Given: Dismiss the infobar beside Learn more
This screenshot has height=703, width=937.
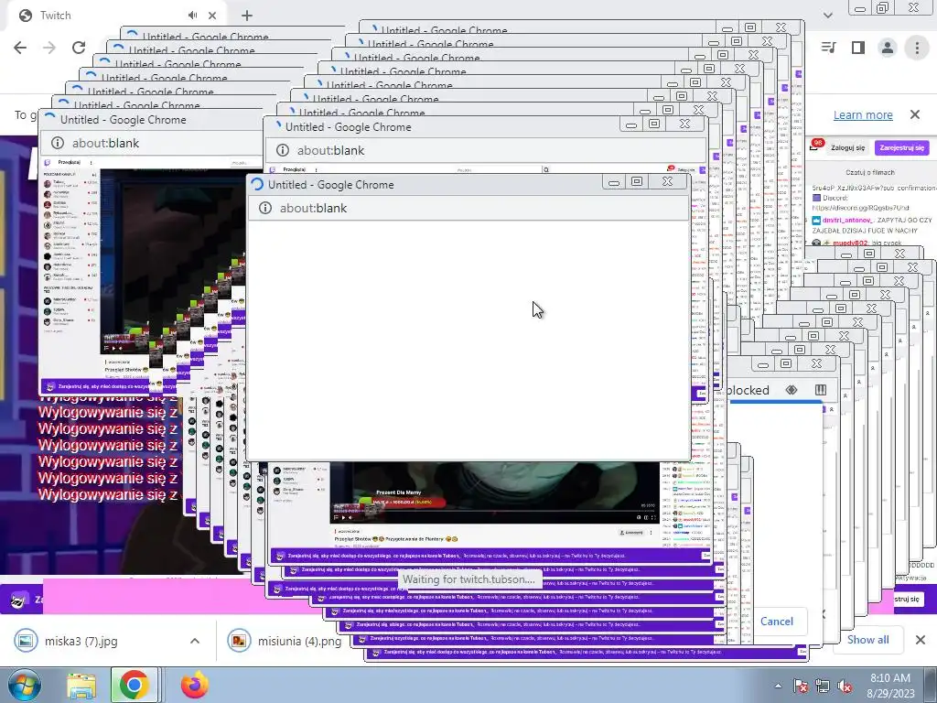Looking at the screenshot, I should tap(915, 114).
